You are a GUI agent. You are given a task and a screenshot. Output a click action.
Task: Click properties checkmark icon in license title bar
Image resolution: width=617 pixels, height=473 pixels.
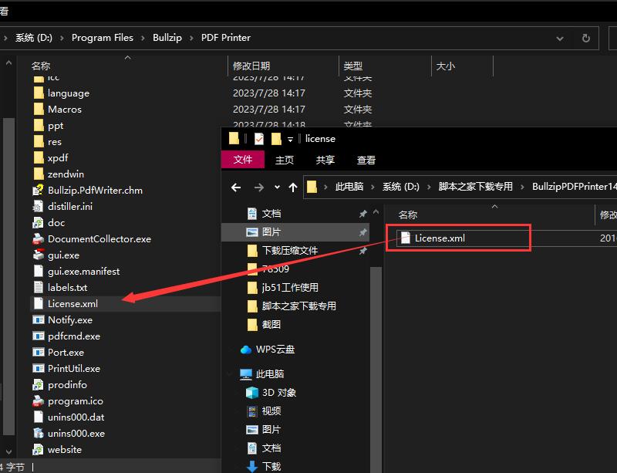259,139
